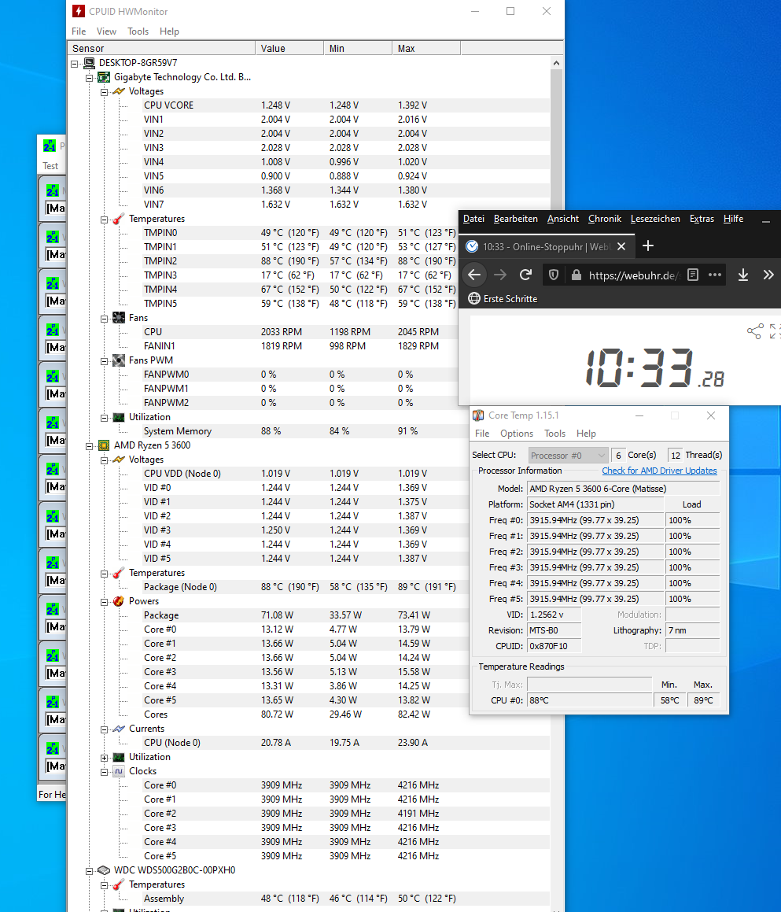
Task: Click the AMD Ryzen 5 3600 chip icon
Action: click(x=104, y=445)
